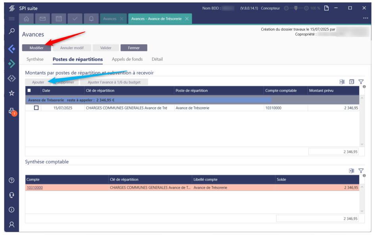Click the home icon tab
Screen dimensions: 377x235
point(27,19)
